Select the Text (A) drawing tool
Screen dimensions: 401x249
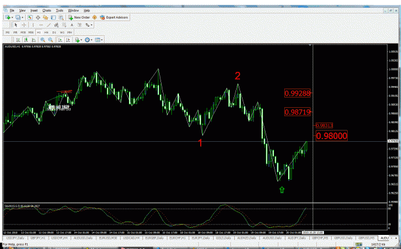[x=72, y=25]
